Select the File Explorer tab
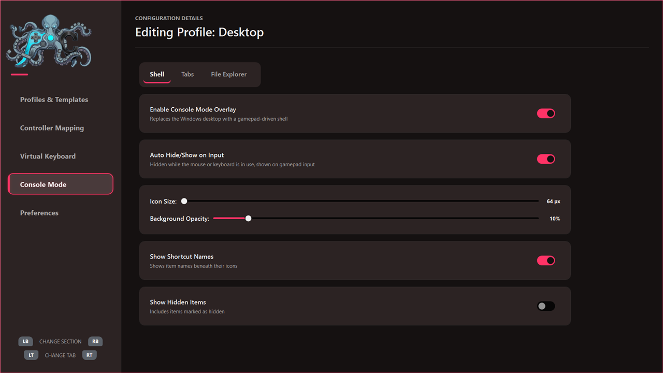 point(229,75)
